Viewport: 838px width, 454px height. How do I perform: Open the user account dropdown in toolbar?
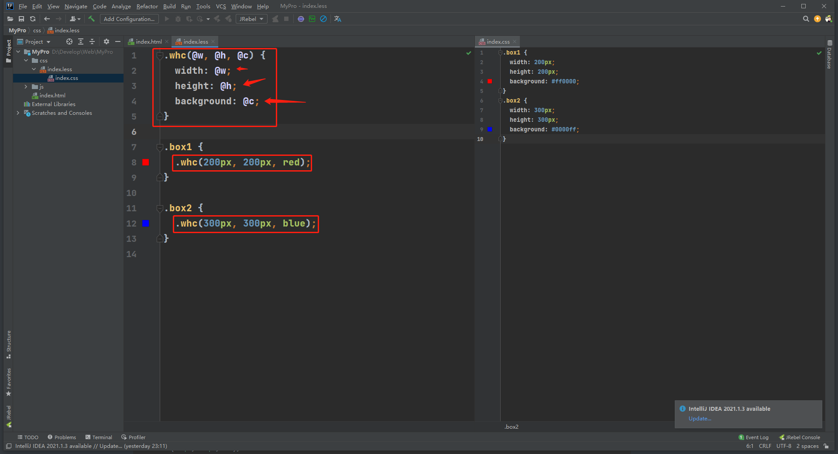point(75,19)
